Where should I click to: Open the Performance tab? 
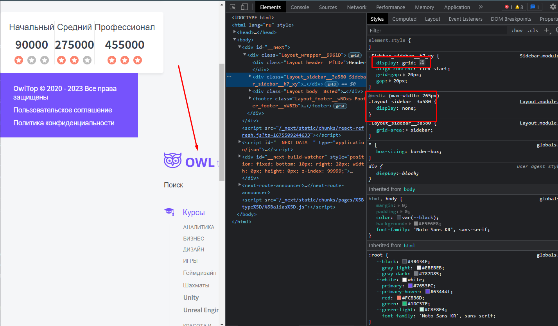(391, 7)
